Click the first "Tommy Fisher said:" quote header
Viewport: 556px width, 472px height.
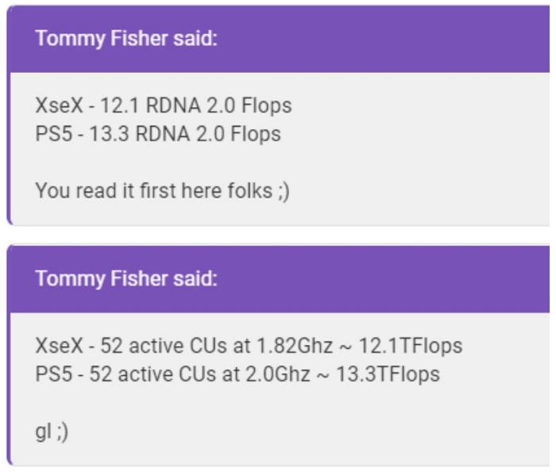pyautogui.click(x=126, y=40)
